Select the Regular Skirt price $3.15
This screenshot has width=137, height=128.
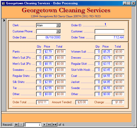(x=107, y=64)
